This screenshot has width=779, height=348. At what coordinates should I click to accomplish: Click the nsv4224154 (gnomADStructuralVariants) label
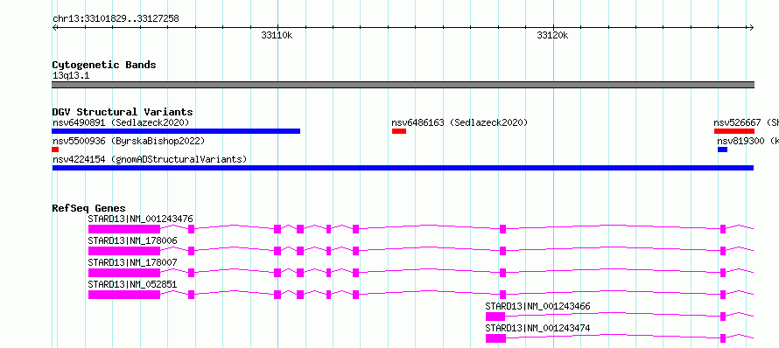[150, 159]
